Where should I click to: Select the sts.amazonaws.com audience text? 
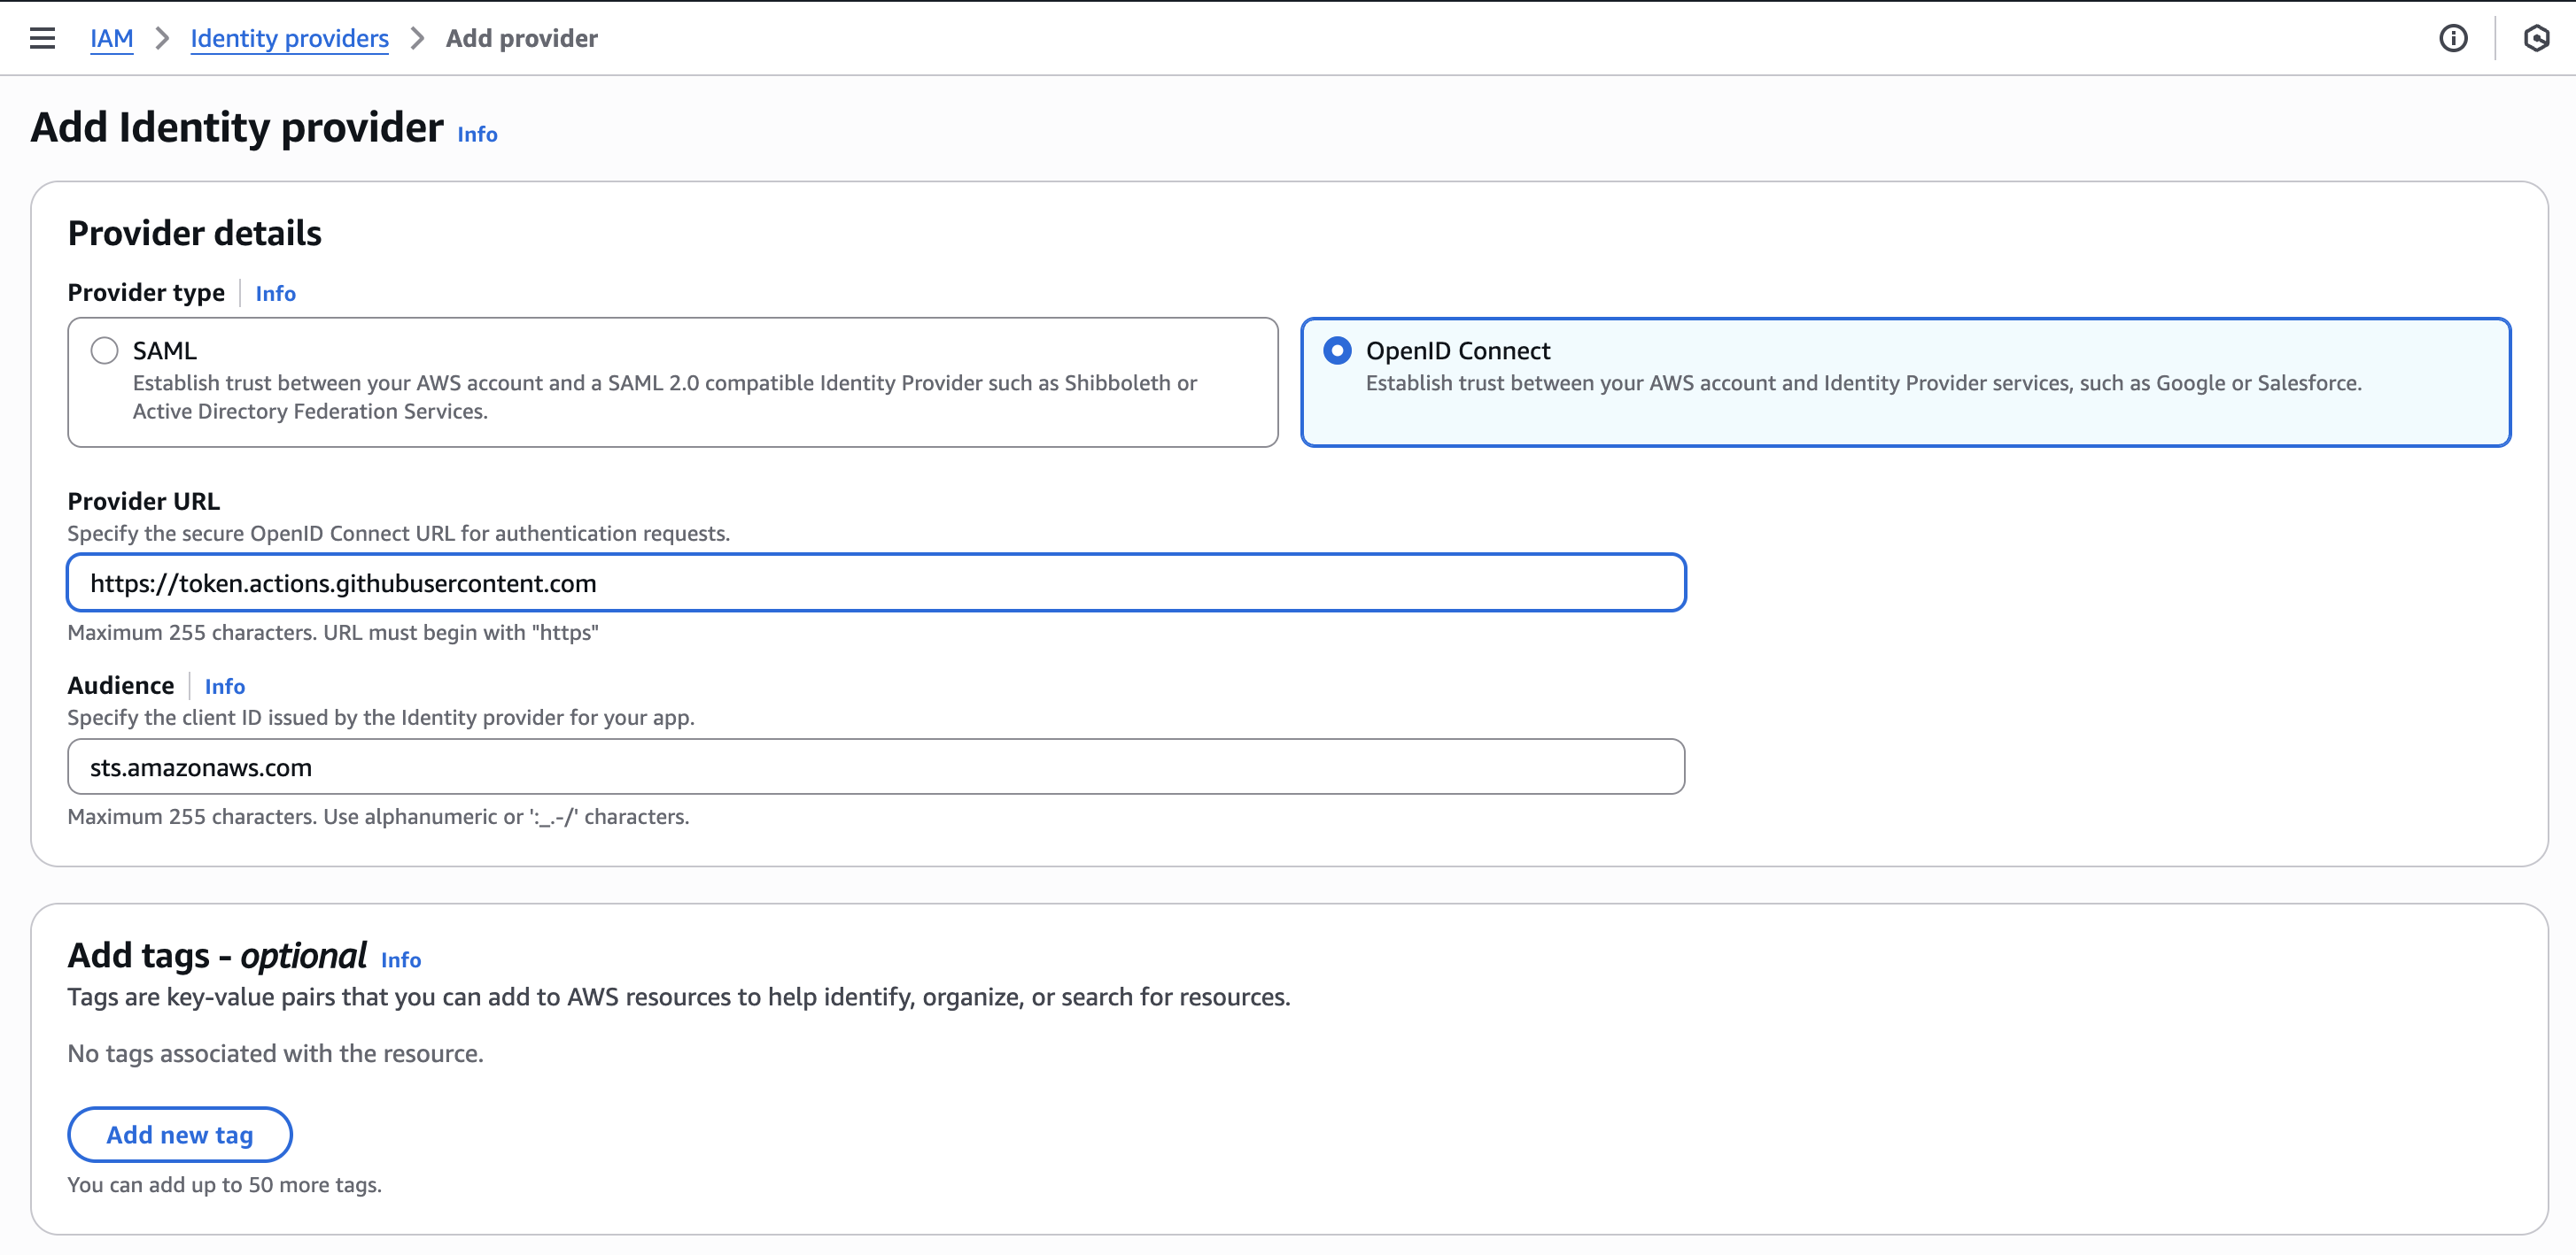point(202,767)
